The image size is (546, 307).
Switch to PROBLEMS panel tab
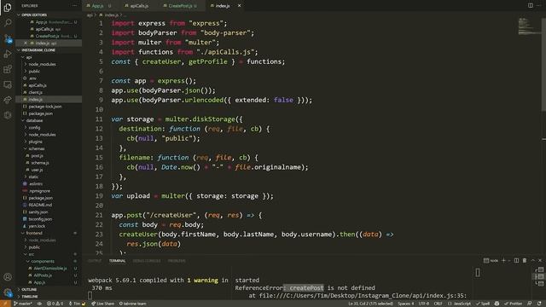(177, 261)
